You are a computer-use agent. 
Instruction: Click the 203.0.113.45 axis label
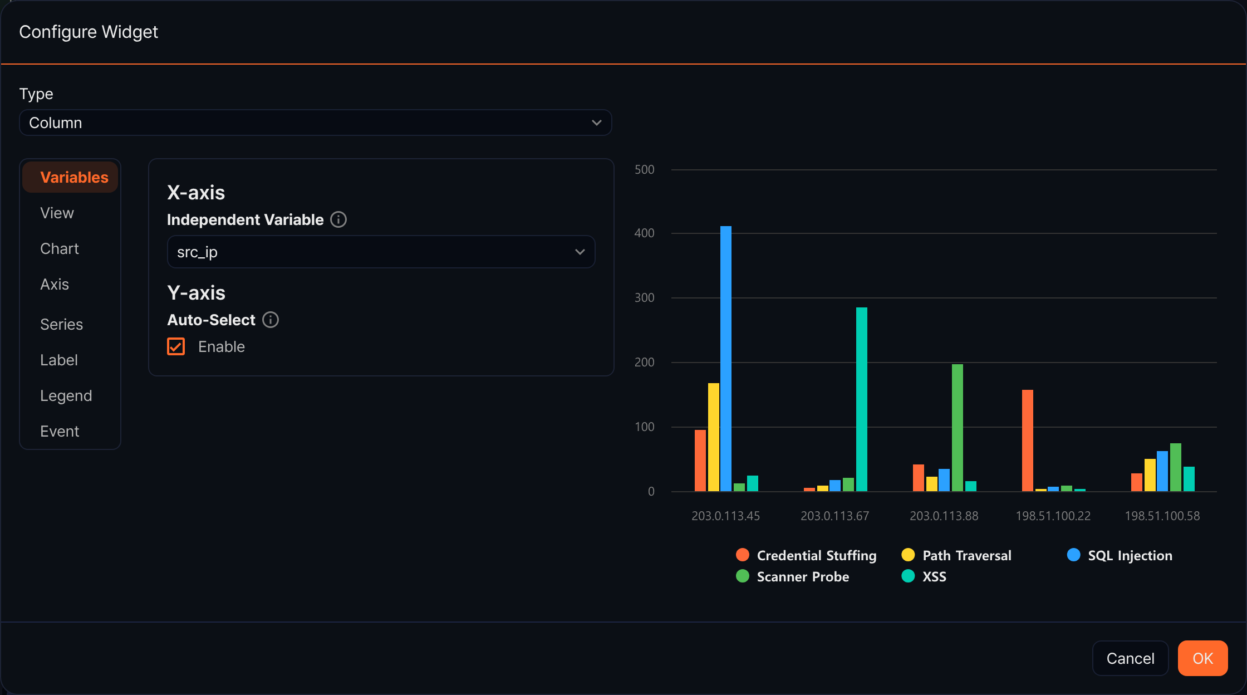(x=726, y=516)
